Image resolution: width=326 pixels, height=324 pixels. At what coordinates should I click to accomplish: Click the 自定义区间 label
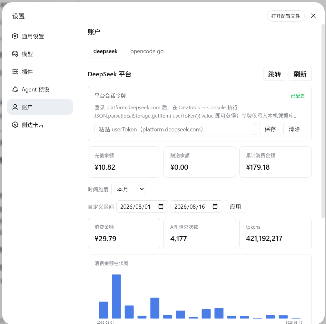(x=101, y=207)
